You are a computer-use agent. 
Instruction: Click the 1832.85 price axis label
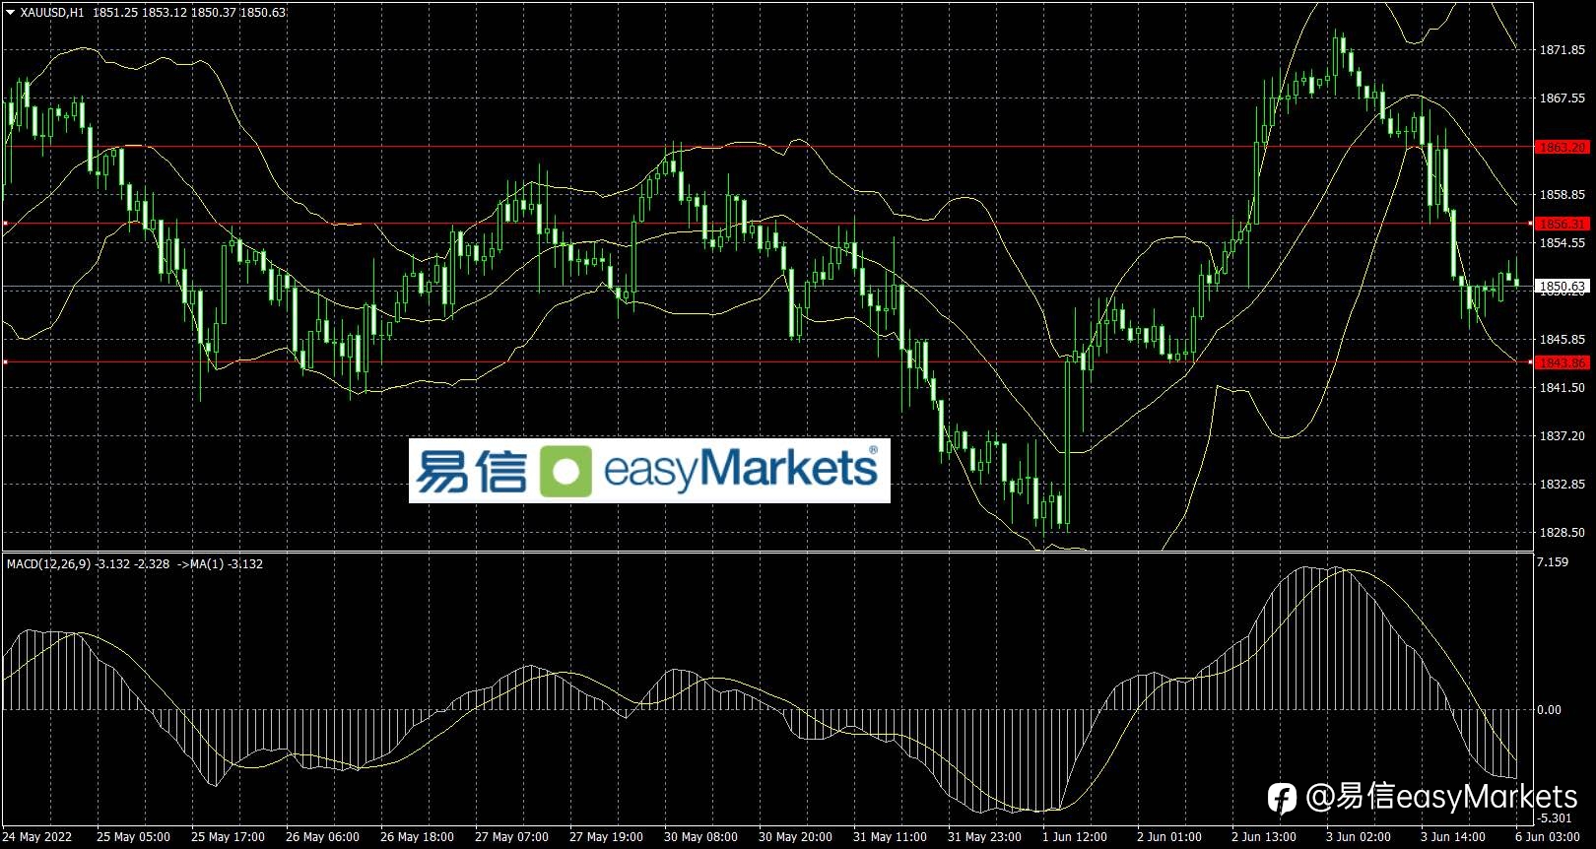tap(1563, 485)
